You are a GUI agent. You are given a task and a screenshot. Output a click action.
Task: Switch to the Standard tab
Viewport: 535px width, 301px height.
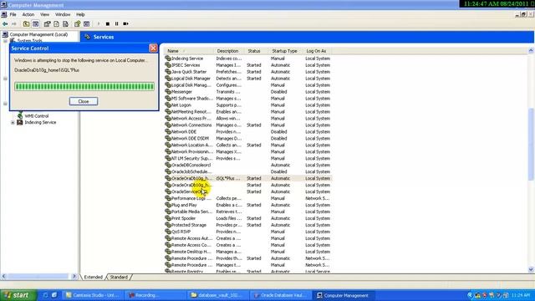pos(119,277)
